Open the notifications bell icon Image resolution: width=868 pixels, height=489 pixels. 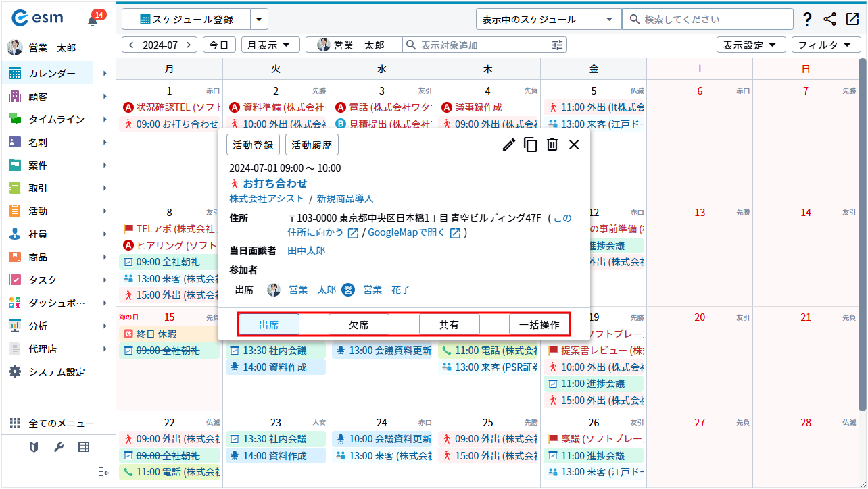(93, 20)
